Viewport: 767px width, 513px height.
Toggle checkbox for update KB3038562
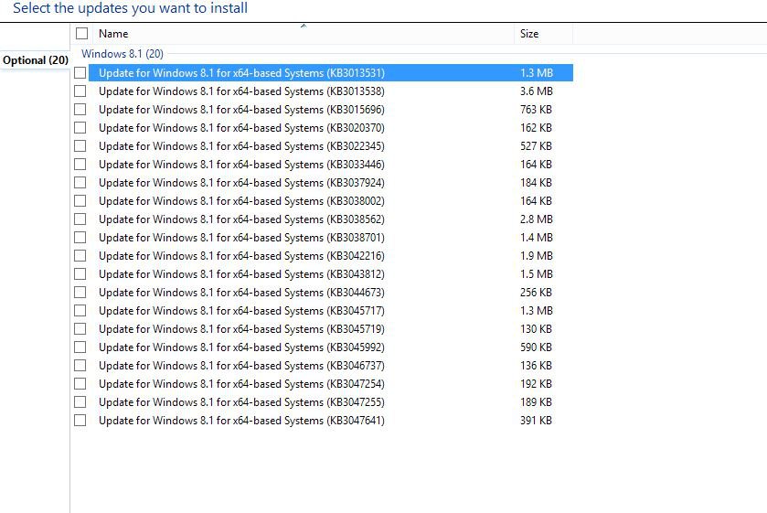click(80, 219)
